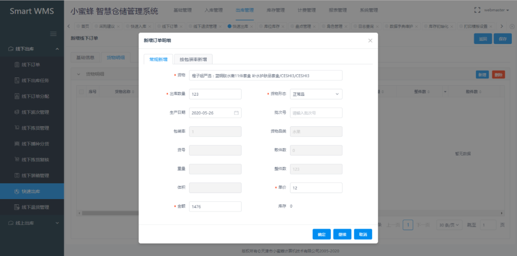Viewport: 517px width, 256px height.
Task: Click the close-all-tabs circle icon
Action: pos(510,26)
